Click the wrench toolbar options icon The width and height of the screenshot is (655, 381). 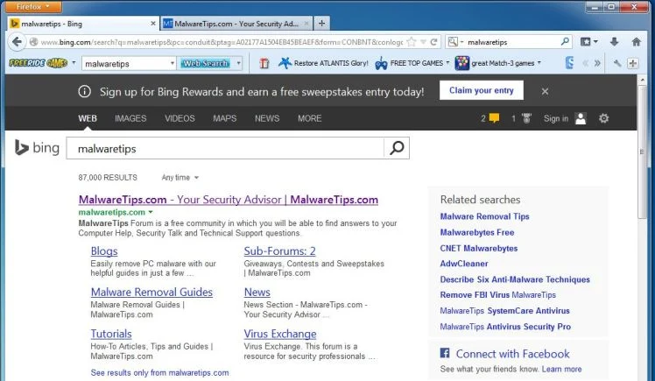[x=617, y=63]
